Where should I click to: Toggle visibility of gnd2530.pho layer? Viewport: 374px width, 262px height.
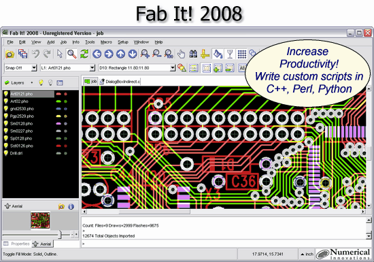[x=5, y=109]
